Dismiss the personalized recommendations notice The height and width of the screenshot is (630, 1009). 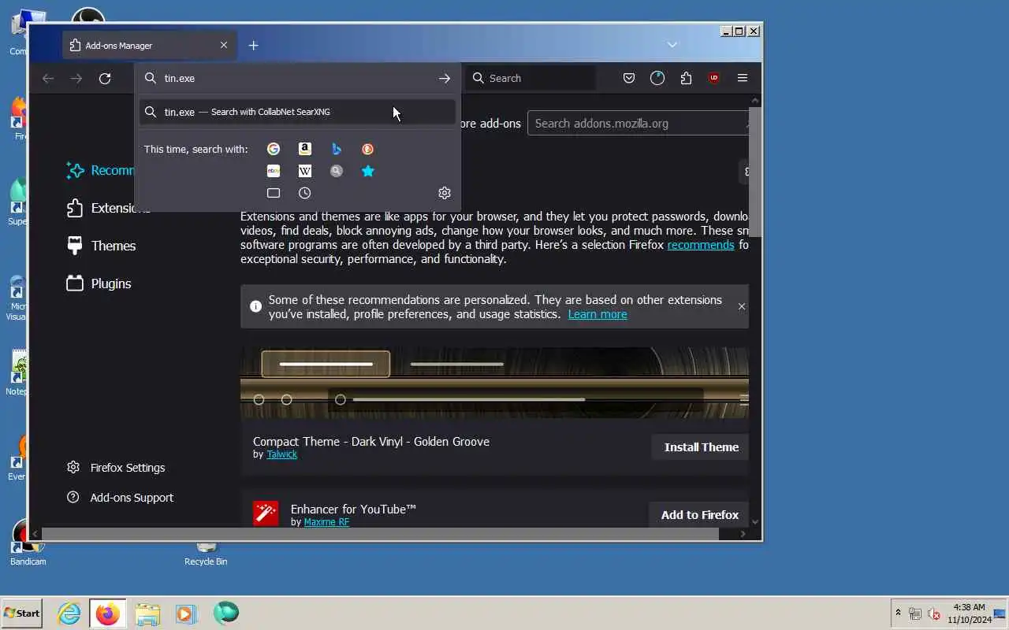pyautogui.click(x=742, y=306)
